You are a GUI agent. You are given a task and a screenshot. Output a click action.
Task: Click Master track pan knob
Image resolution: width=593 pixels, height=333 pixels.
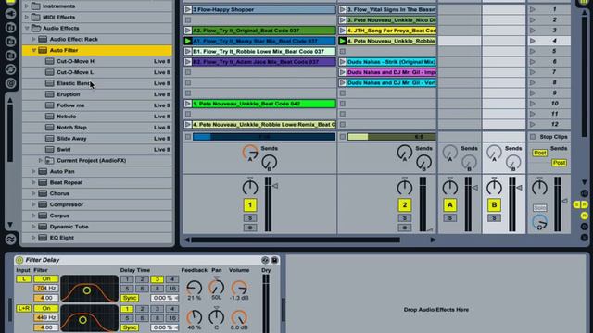coord(539,188)
